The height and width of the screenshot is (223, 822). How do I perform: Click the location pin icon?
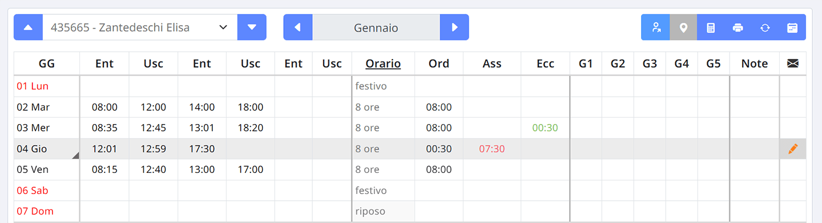pyautogui.click(x=683, y=27)
